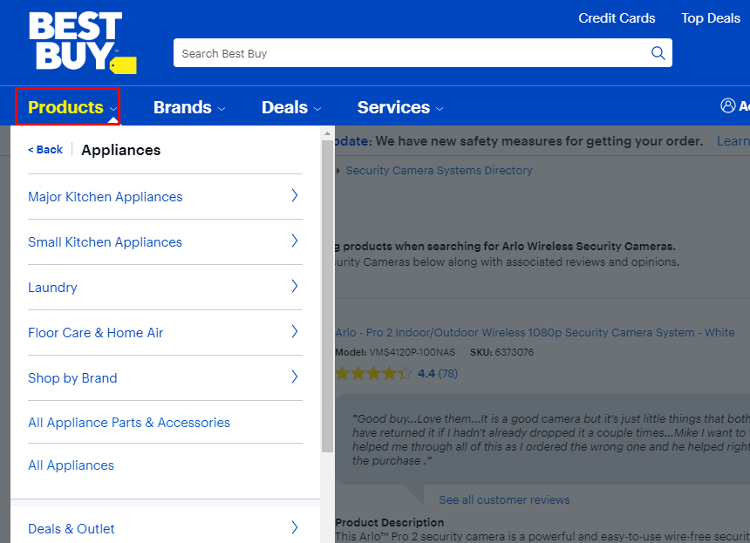The height and width of the screenshot is (543, 750).
Task: Open the Deals menu
Action: click(290, 107)
